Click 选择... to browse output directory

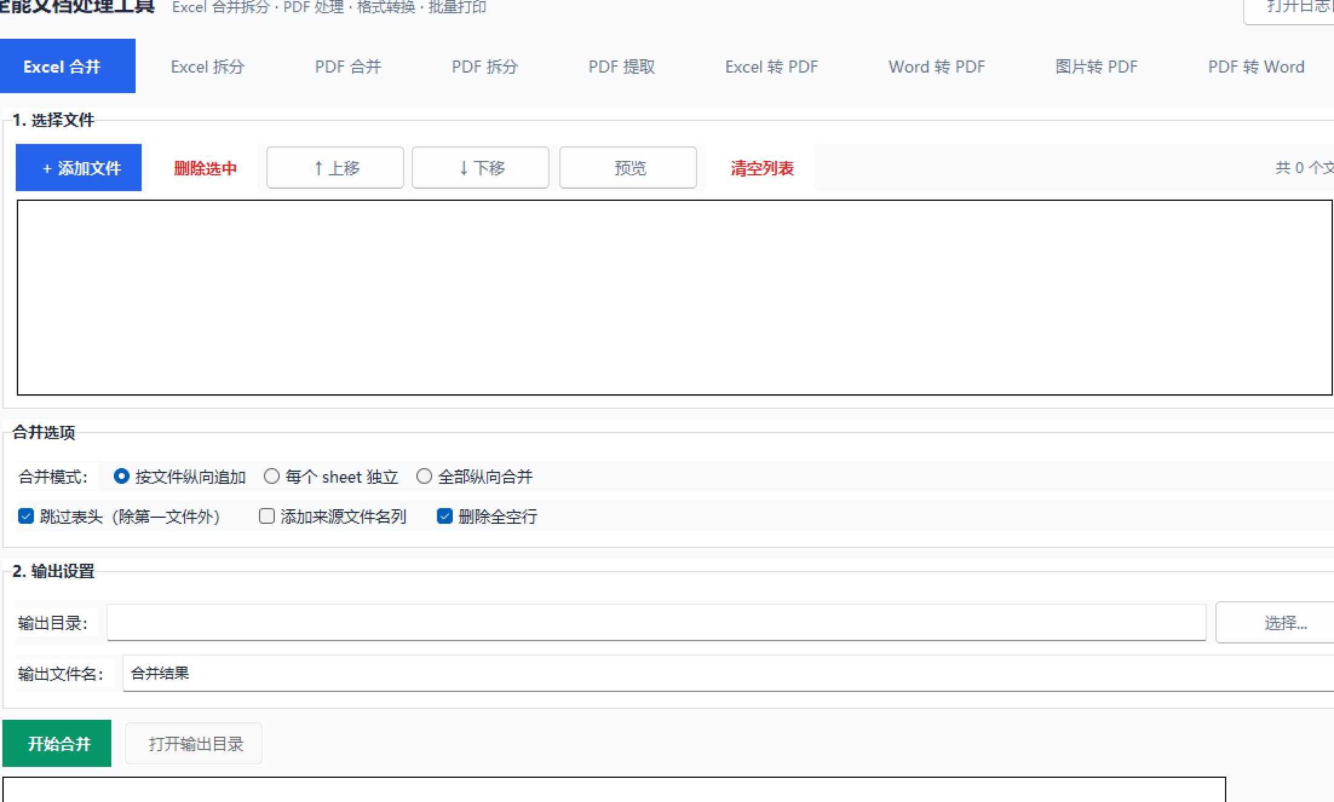1275,622
